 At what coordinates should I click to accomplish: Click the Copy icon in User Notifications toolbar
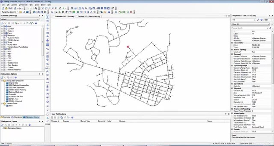[62, 118]
